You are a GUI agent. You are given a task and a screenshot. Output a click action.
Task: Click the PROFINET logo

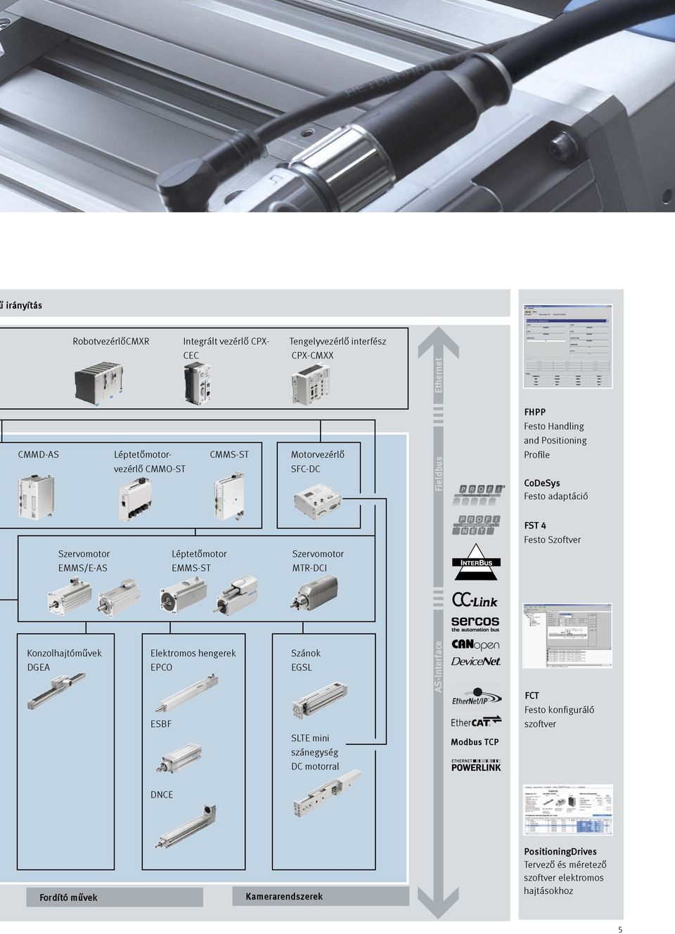point(476,524)
